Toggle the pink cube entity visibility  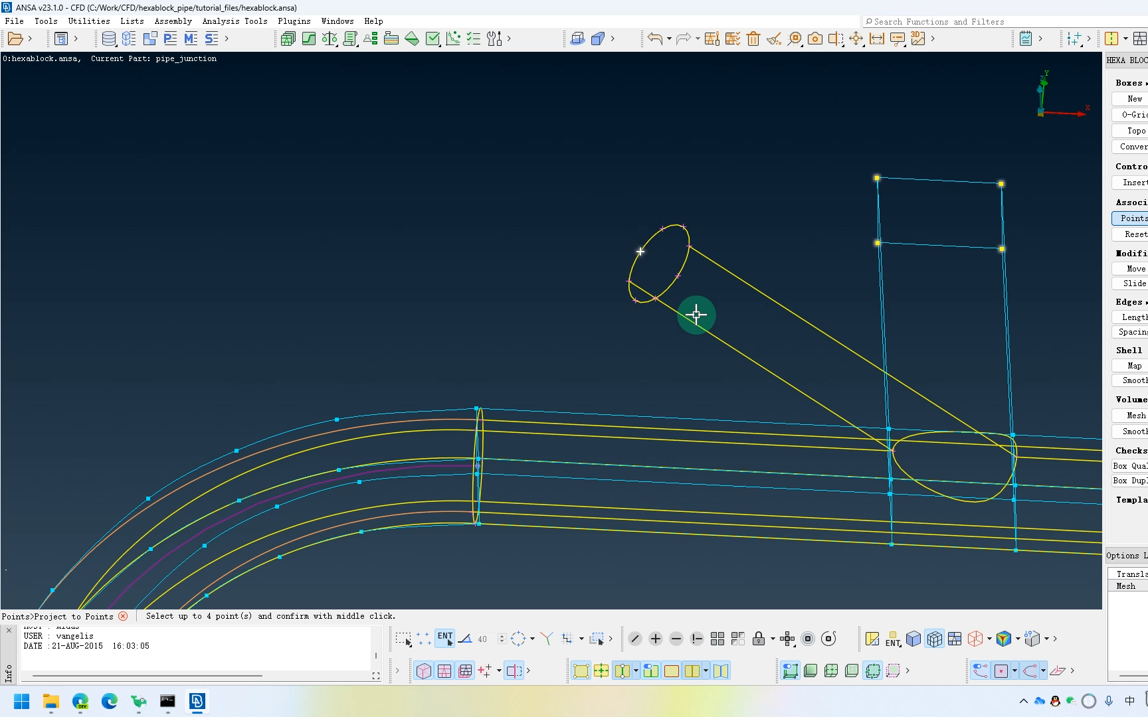424,671
